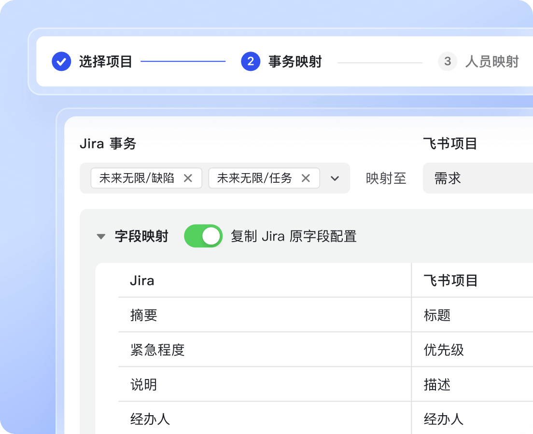Image resolution: width=533 pixels, height=434 pixels.
Task: Click the 未来无限/缺陷 tag text
Action: coord(137,178)
